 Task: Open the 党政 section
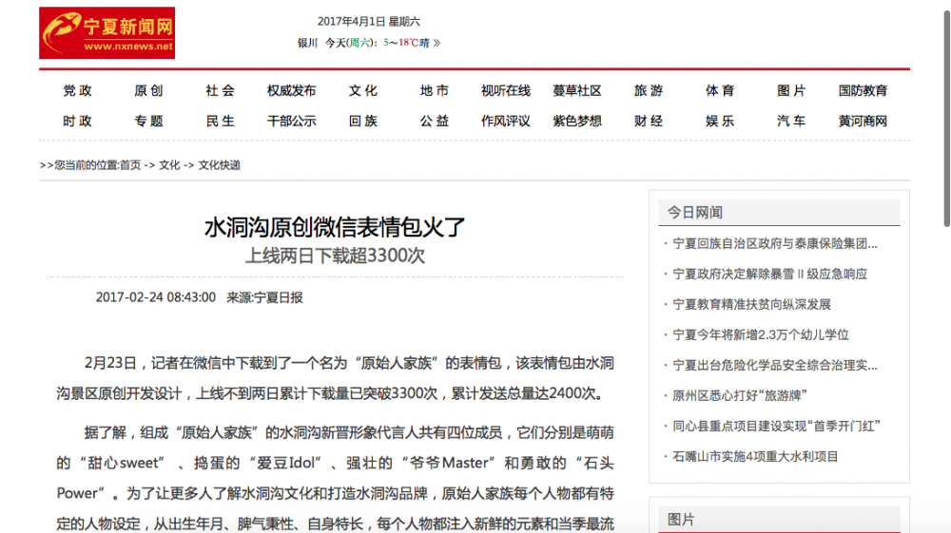pos(78,91)
